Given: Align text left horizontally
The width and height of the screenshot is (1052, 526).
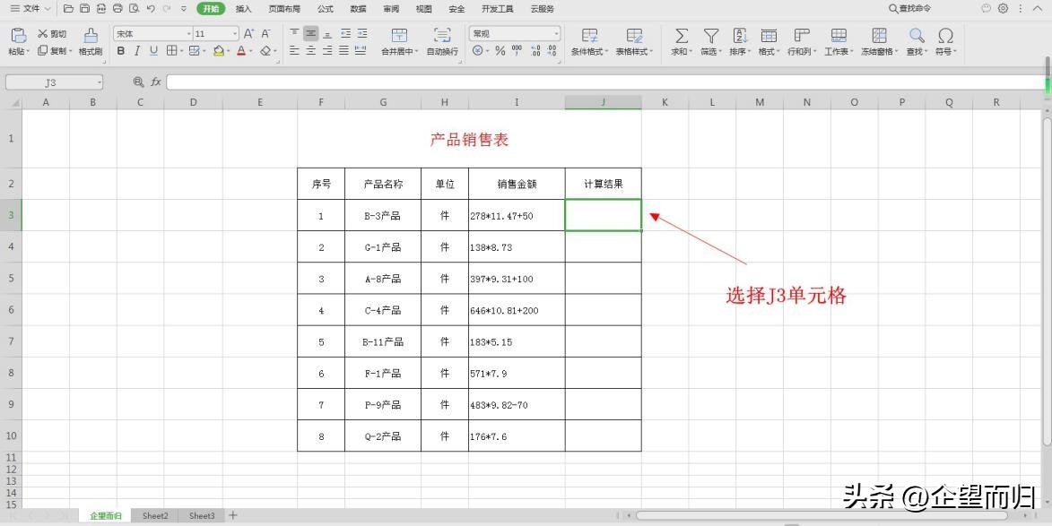Looking at the screenshot, I should click(294, 51).
